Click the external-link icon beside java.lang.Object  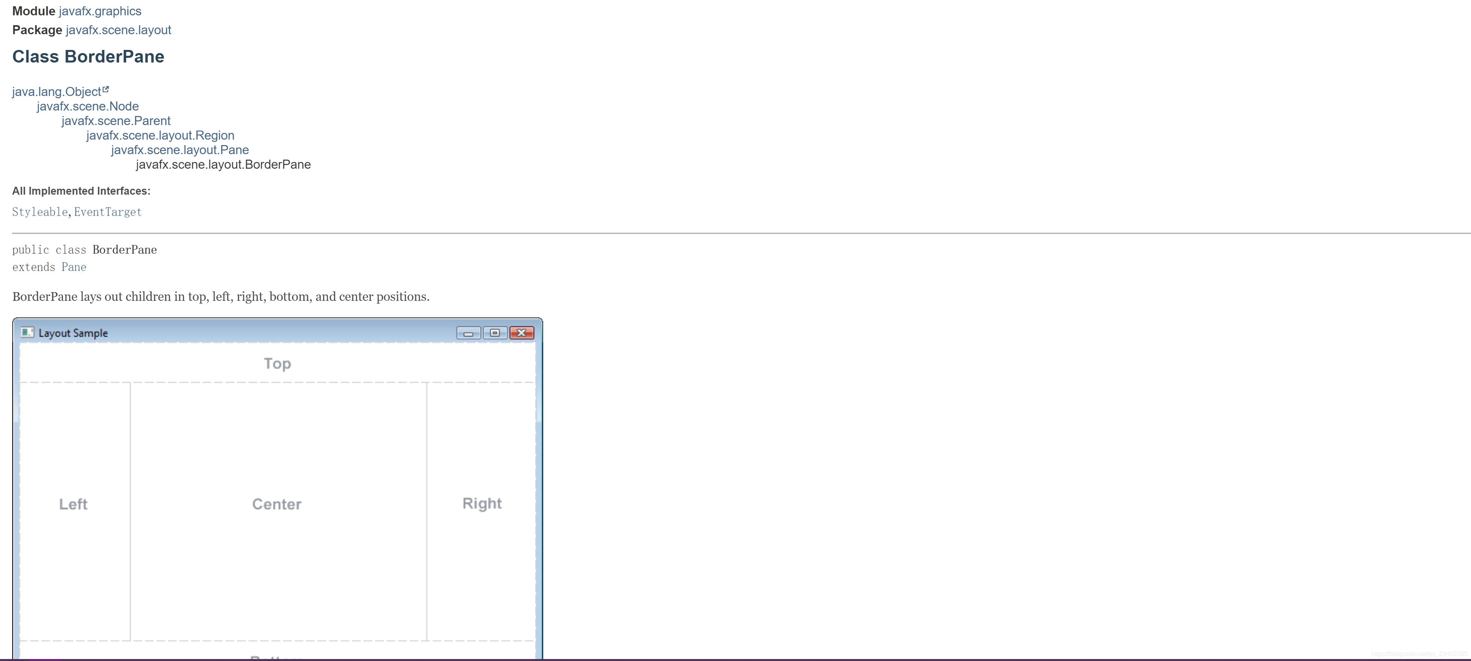point(106,90)
